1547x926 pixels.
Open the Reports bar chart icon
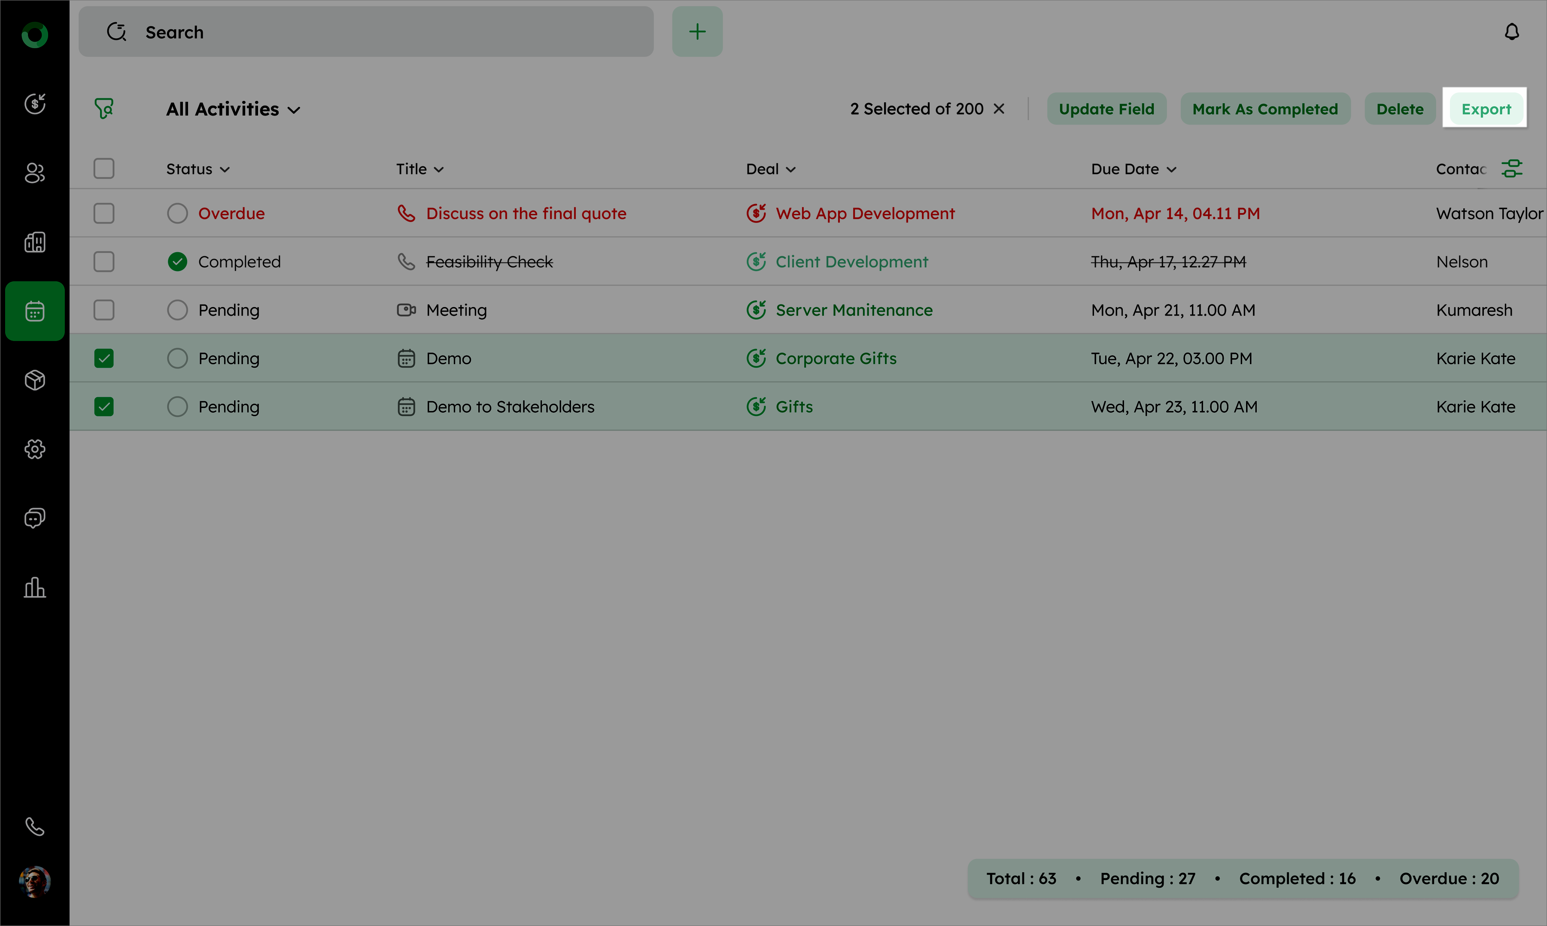[x=35, y=587]
